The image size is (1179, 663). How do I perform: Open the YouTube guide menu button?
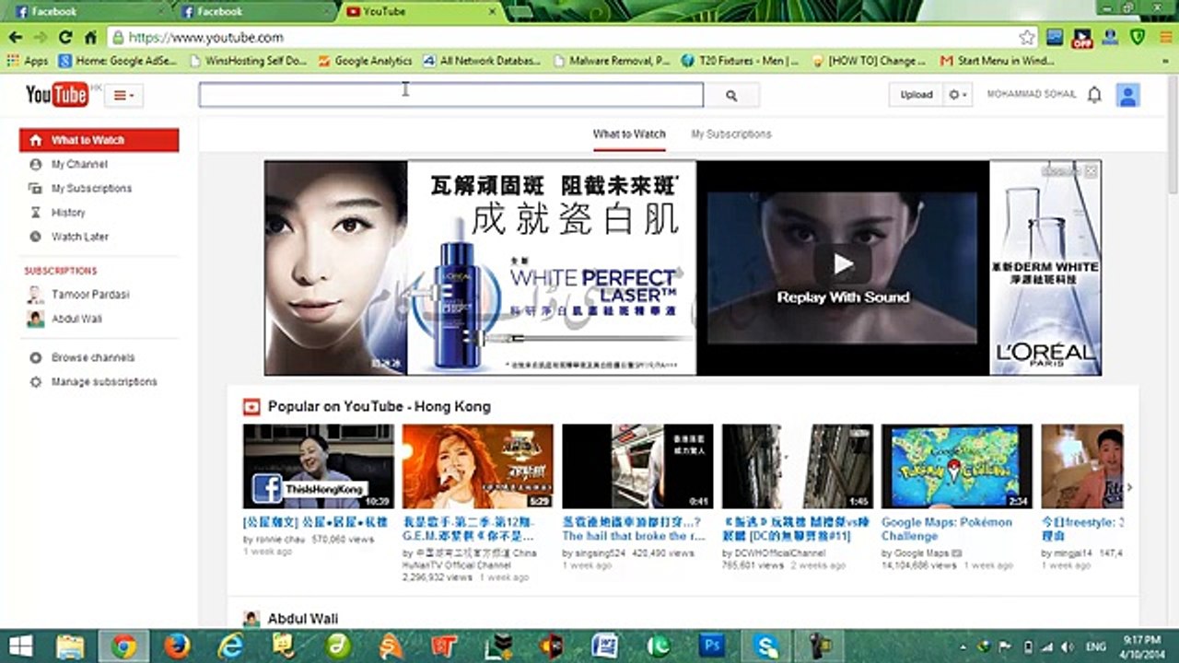tap(123, 95)
